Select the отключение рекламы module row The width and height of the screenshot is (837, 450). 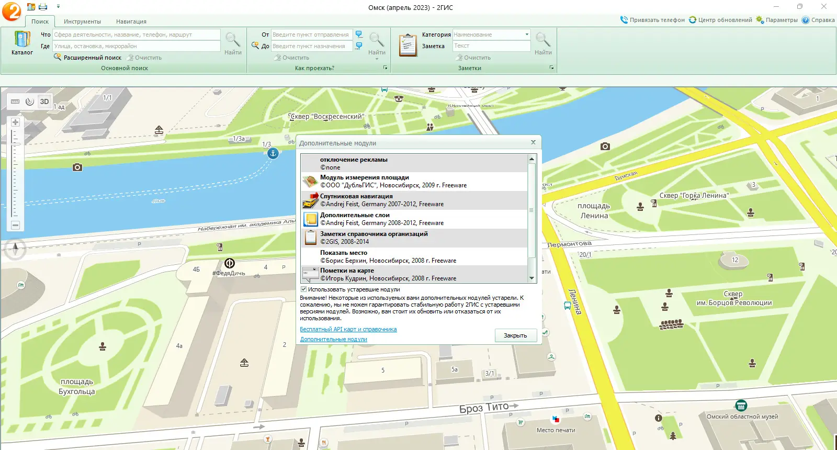414,163
